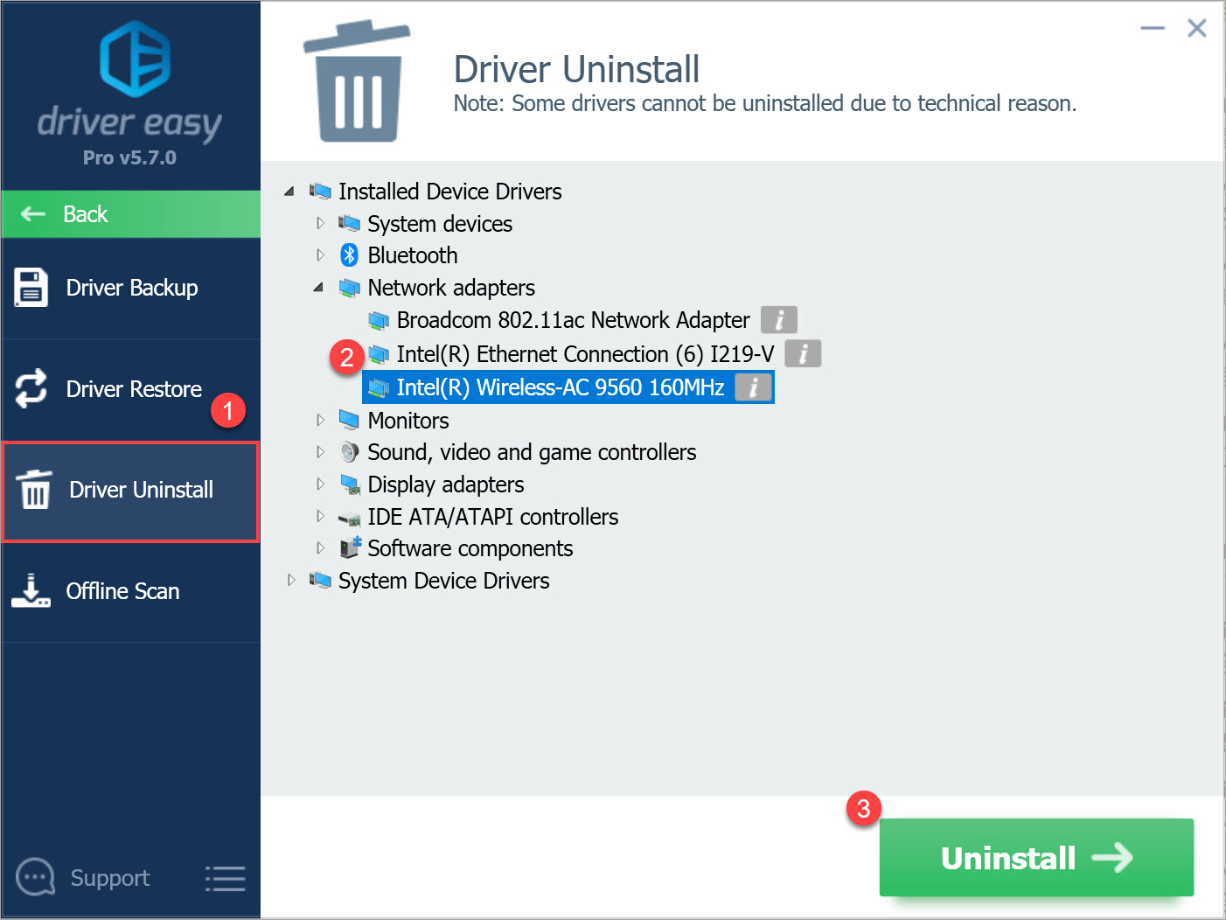Click the back arrow icon
This screenshot has width=1226, height=920.
pyautogui.click(x=33, y=213)
